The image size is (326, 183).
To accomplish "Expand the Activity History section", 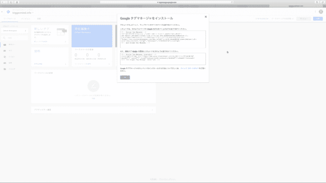I will click(x=93, y=110).
